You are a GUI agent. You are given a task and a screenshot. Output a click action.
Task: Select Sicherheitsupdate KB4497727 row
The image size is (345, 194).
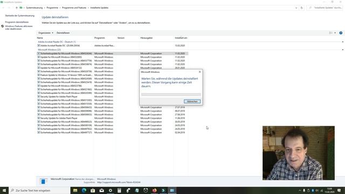112,133
